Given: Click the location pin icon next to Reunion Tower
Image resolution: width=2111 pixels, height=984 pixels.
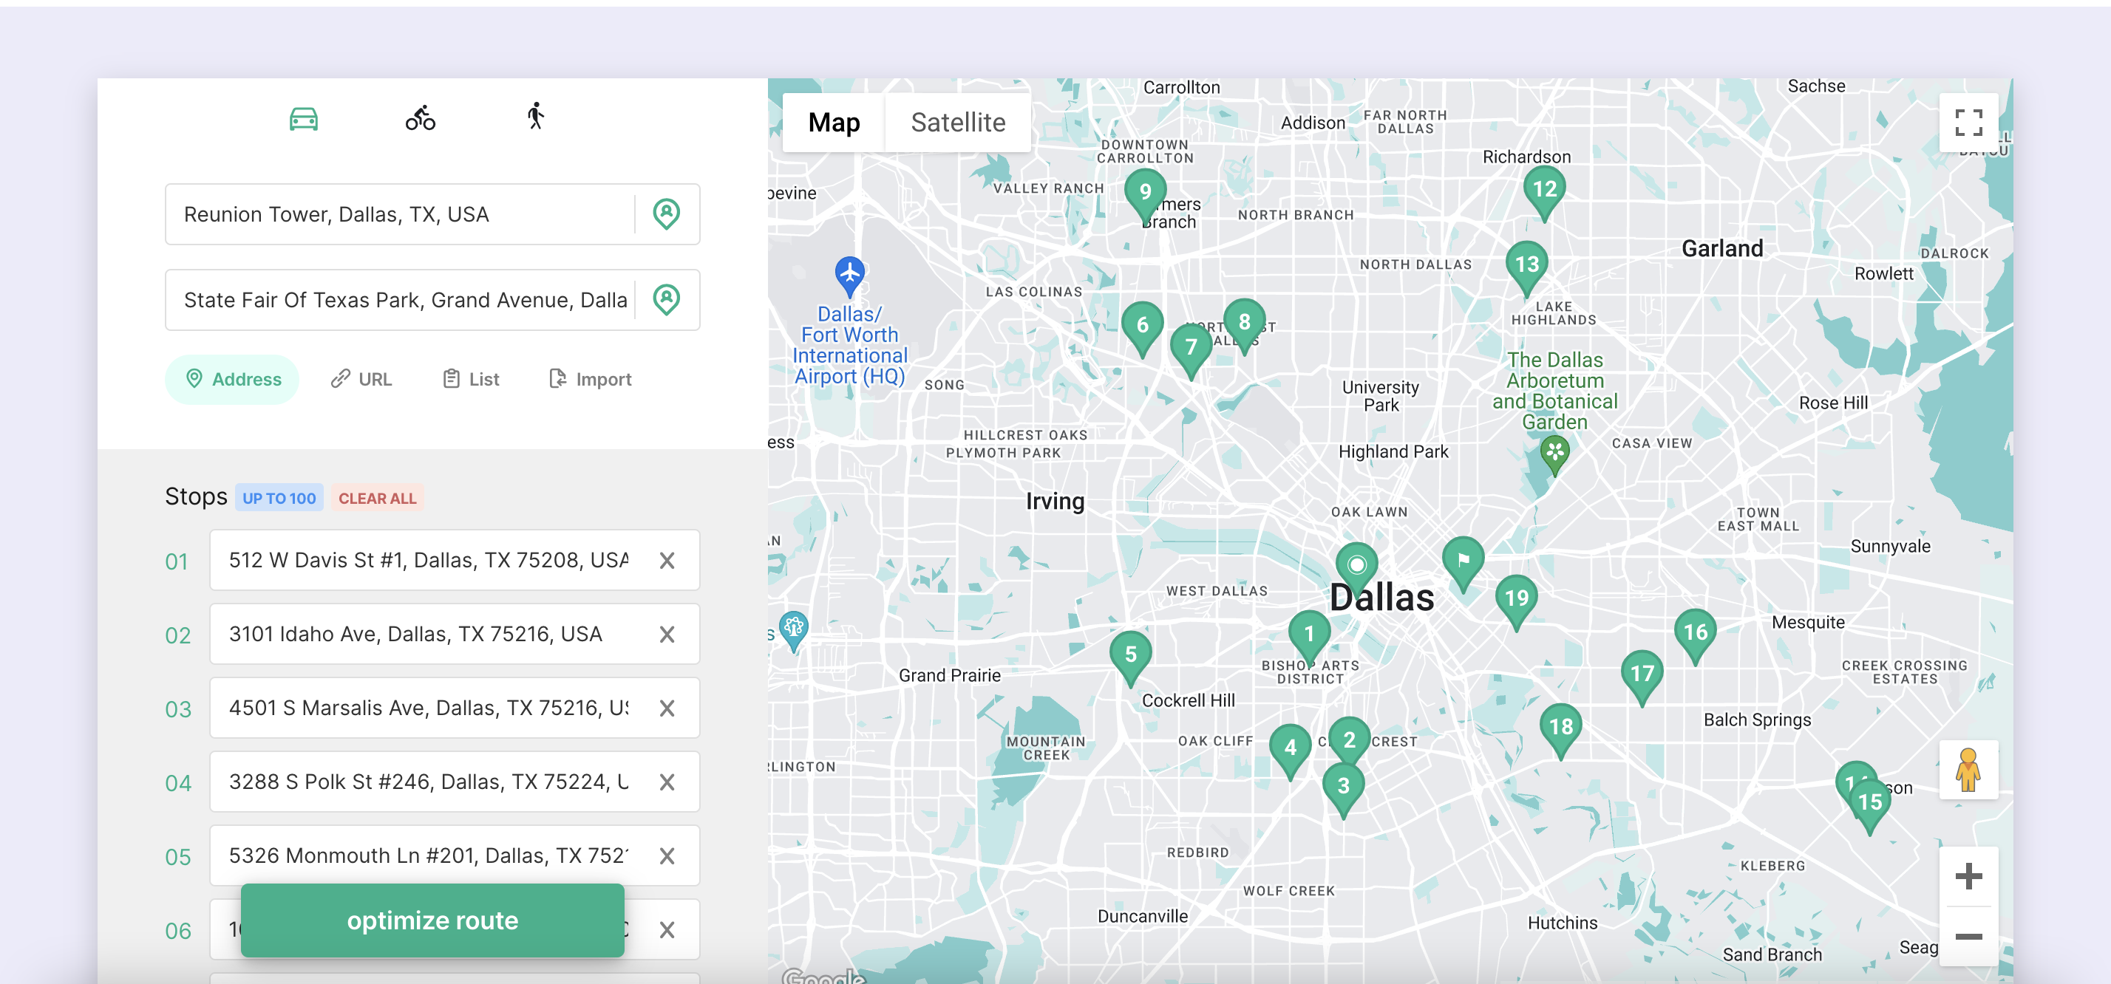Looking at the screenshot, I should click(x=666, y=213).
